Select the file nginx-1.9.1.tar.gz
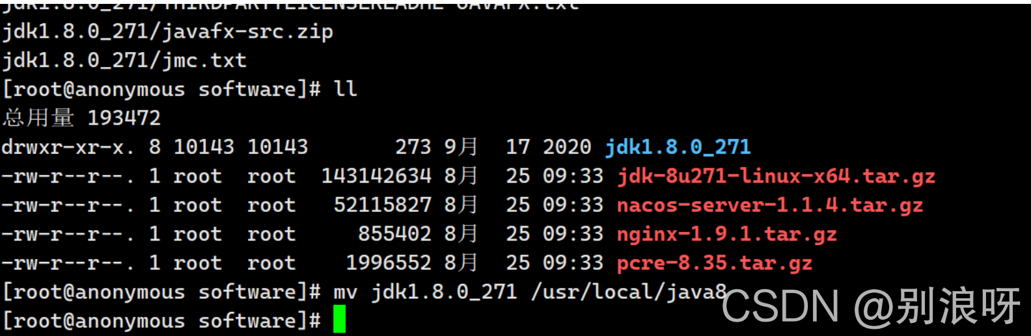 click(726, 234)
